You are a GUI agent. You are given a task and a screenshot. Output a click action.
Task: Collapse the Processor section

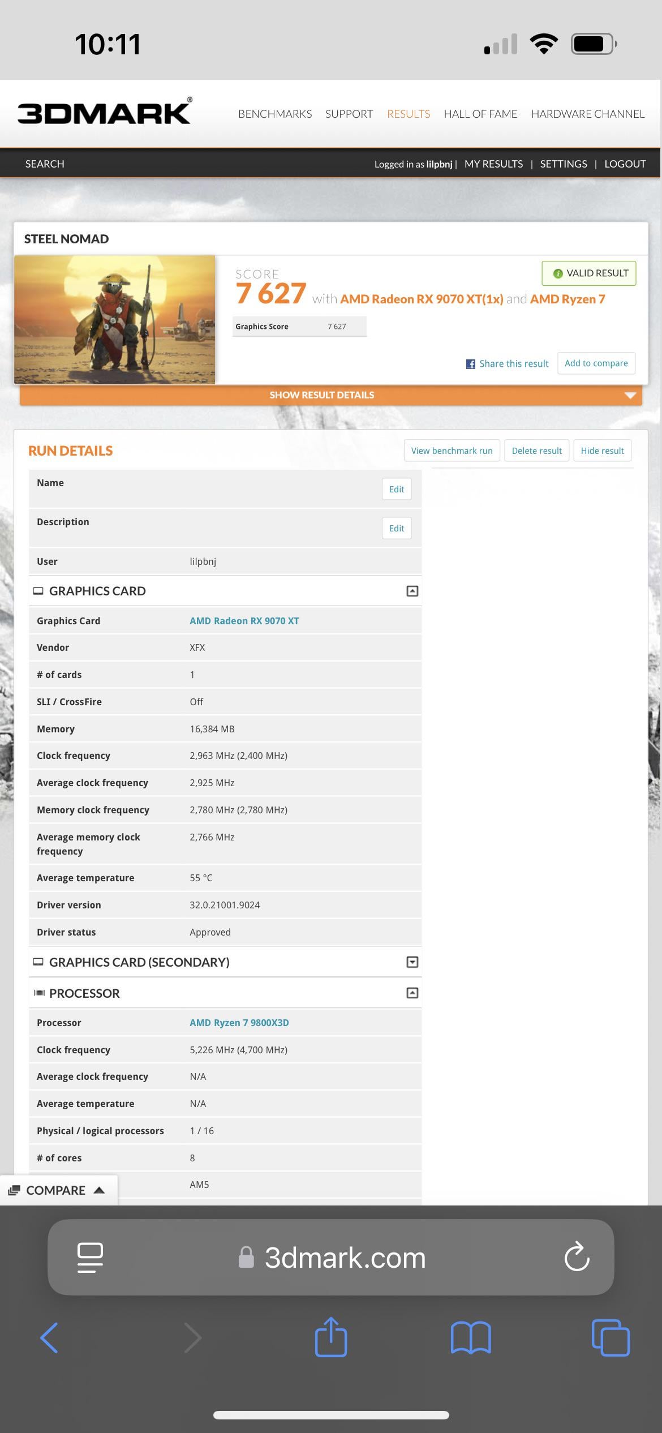412,993
